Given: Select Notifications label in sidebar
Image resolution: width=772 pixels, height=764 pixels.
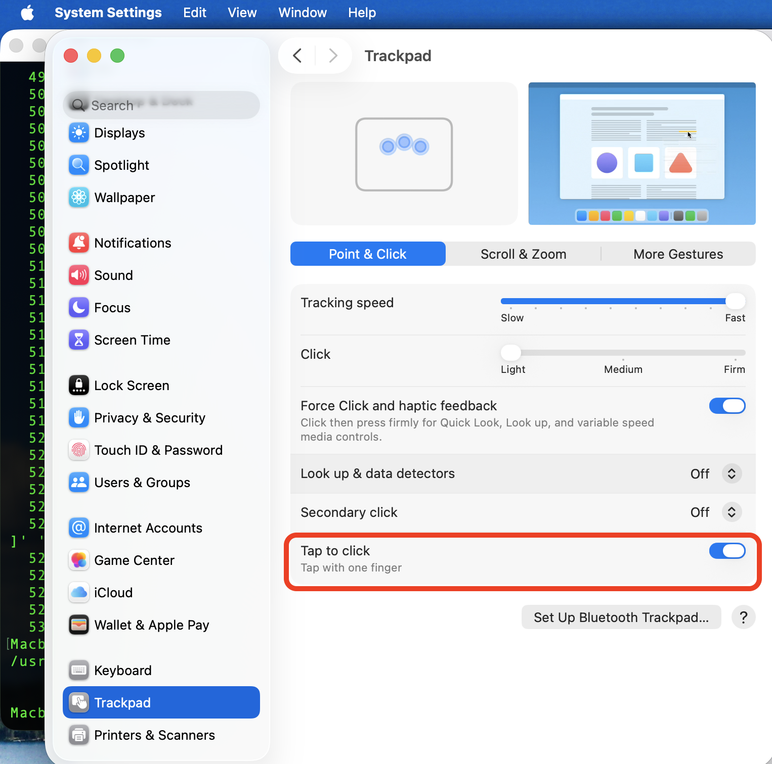Looking at the screenshot, I should coord(133,243).
